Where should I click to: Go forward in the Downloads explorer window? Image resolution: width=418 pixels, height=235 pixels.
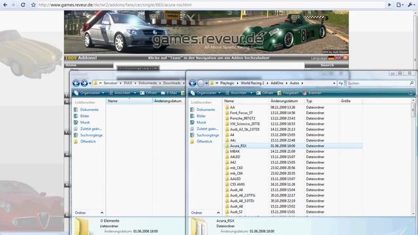(x=84, y=84)
